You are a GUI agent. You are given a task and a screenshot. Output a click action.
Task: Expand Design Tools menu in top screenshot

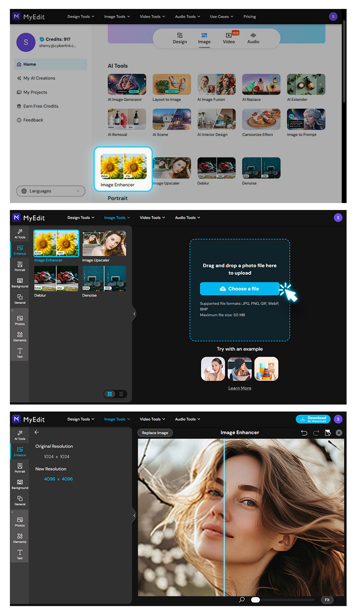(x=81, y=16)
